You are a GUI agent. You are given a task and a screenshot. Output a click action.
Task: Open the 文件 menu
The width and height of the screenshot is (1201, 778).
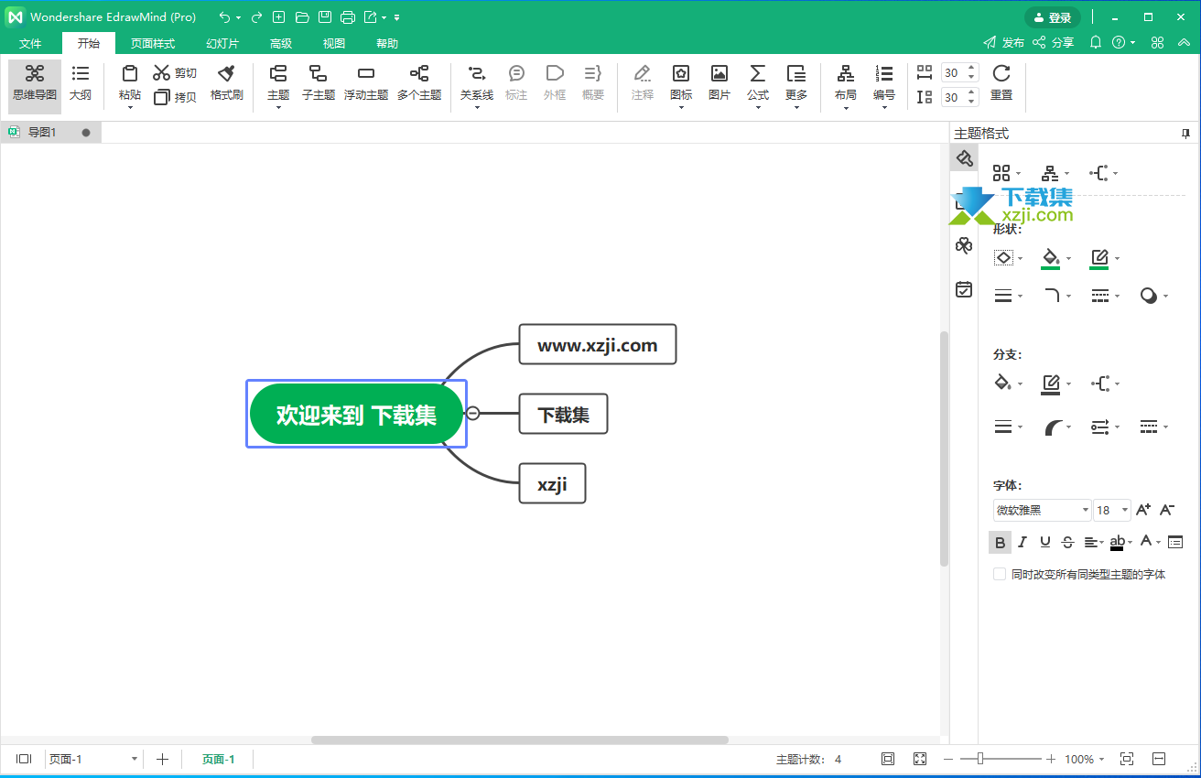click(30, 43)
